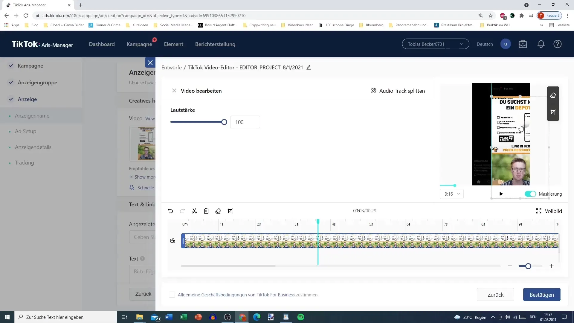Viewport: 574px width, 323px height.
Task: Close the video editor with the blue X button
Action: pyautogui.click(x=150, y=63)
